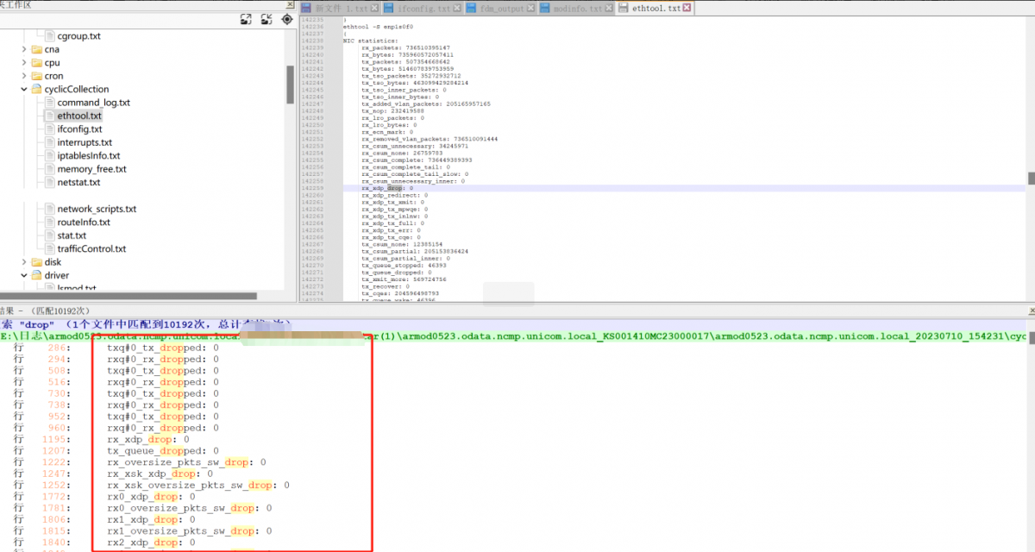
Task: Collapse the driver folder
Action: point(24,276)
